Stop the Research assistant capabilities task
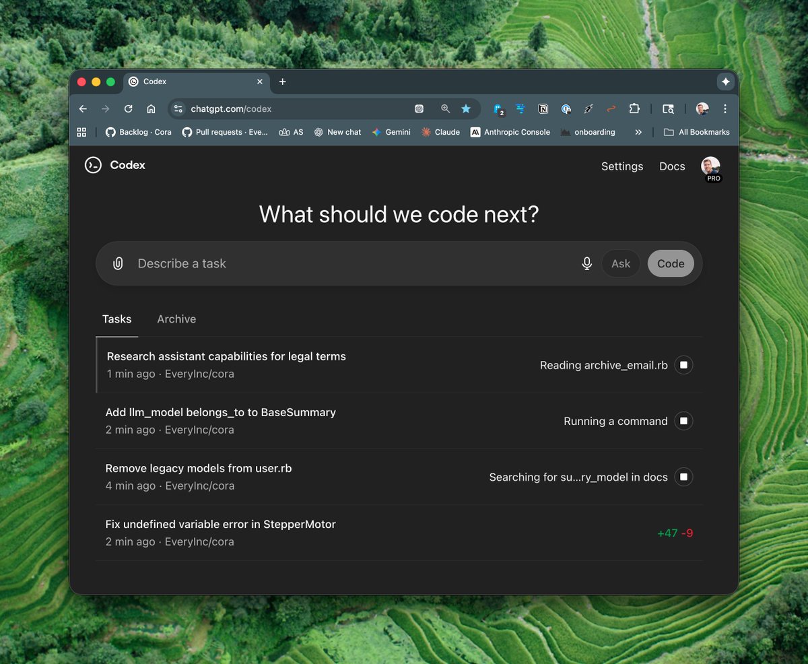808x664 pixels. pos(683,365)
